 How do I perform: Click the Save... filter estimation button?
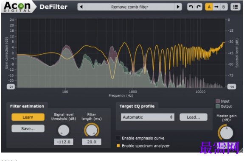coord(28,128)
